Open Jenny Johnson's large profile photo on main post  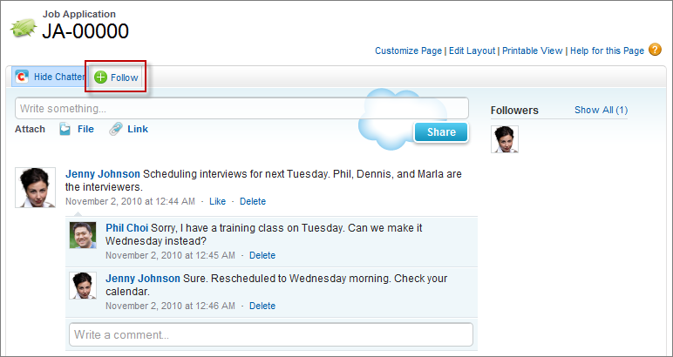tap(35, 187)
